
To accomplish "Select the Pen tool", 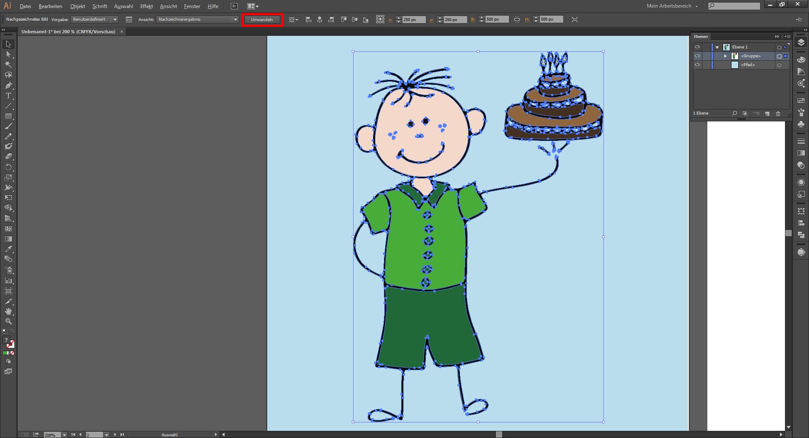I will (8, 85).
